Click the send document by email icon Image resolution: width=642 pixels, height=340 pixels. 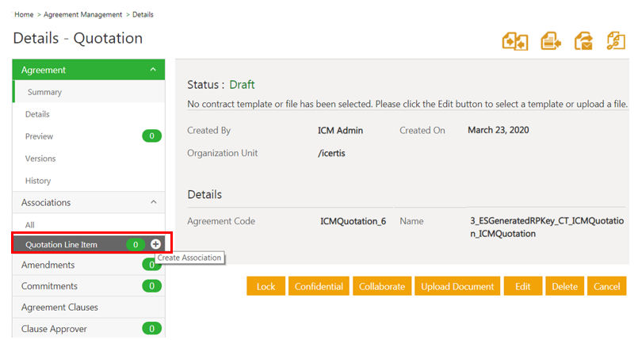click(x=584, y=40)
